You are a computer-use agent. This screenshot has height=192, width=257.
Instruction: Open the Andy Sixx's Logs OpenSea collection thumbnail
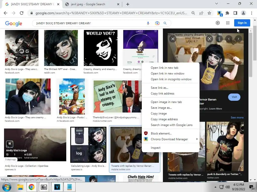click(x=35, y=145)
